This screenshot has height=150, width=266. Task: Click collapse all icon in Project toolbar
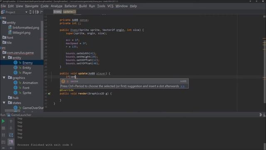pos(33,12)
